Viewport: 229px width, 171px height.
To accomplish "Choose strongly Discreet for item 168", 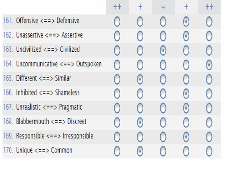I will pyautogui.click(x=209, y=123).
